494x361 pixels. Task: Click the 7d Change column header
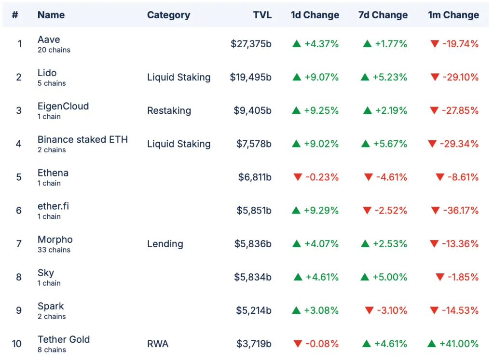(x=382, y=15)
